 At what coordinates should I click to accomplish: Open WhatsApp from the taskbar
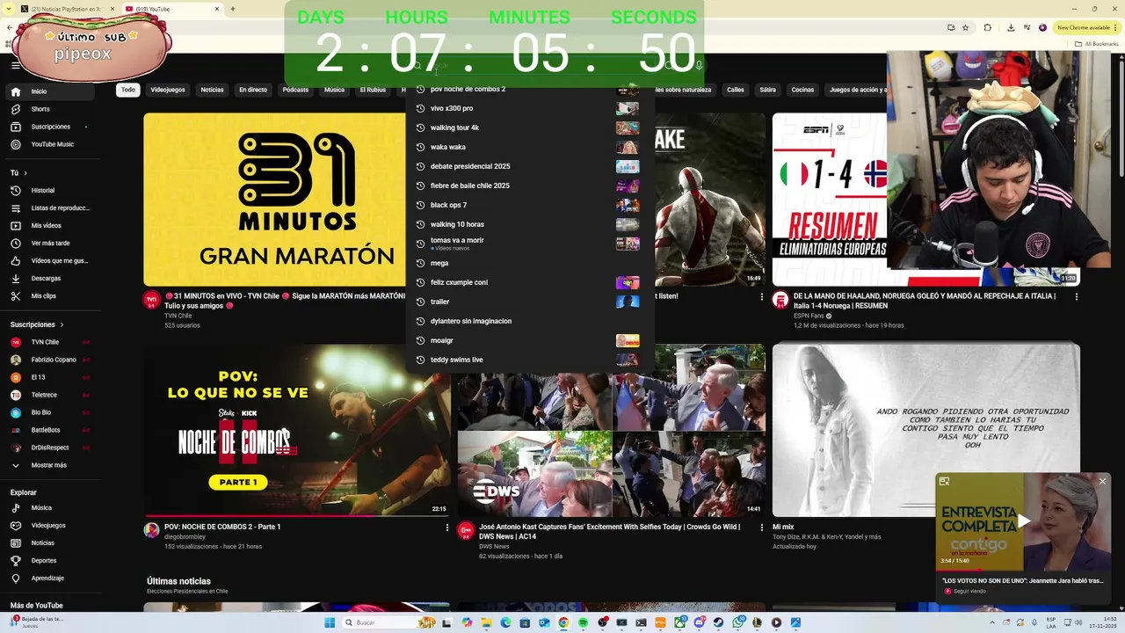coord(737,622)
